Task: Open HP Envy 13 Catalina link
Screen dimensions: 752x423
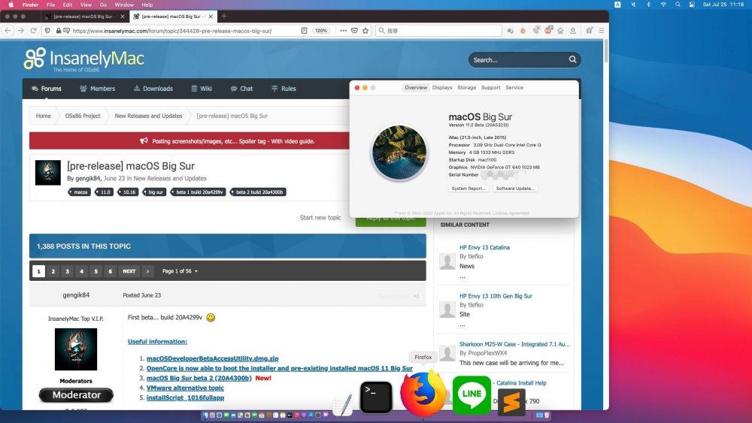Action: (x=484, y=248)
